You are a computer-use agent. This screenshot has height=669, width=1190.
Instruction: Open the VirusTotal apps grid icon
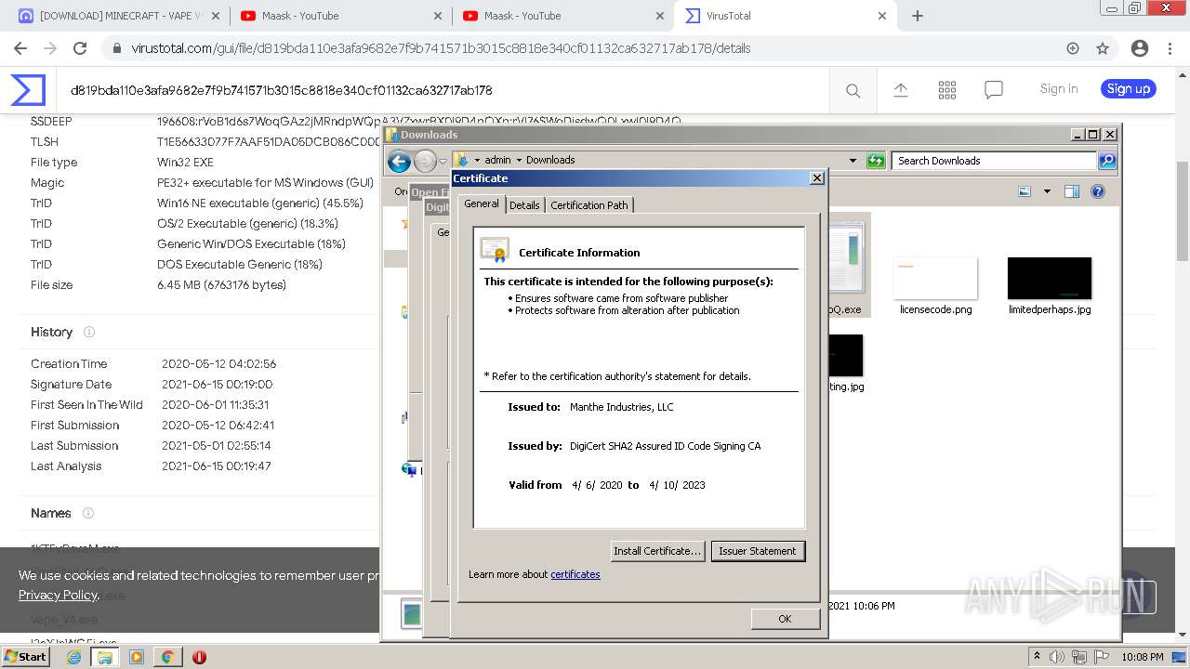click(947, 89)
